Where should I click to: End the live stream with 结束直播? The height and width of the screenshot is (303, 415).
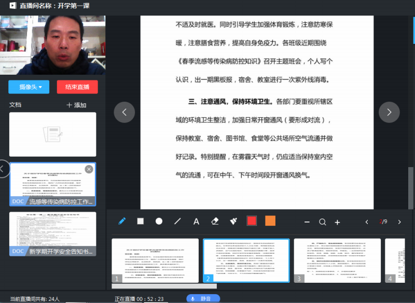pyautogui.click(x=77, y=87)
